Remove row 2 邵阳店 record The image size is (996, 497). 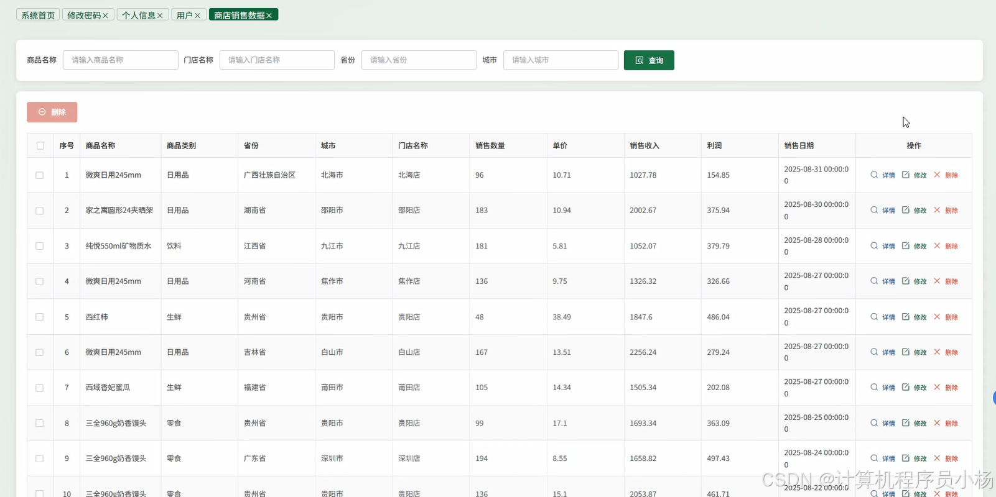point(946,211)
